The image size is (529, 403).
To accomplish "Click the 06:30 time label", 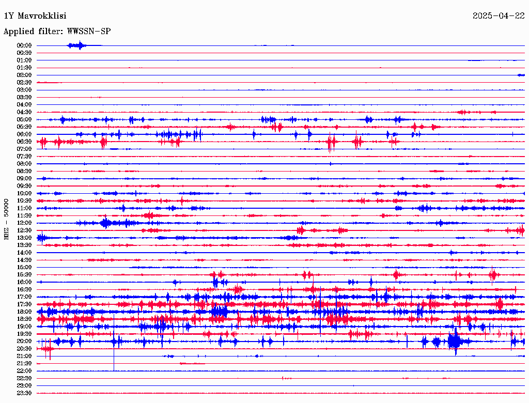I will click(x=24, y=142).
